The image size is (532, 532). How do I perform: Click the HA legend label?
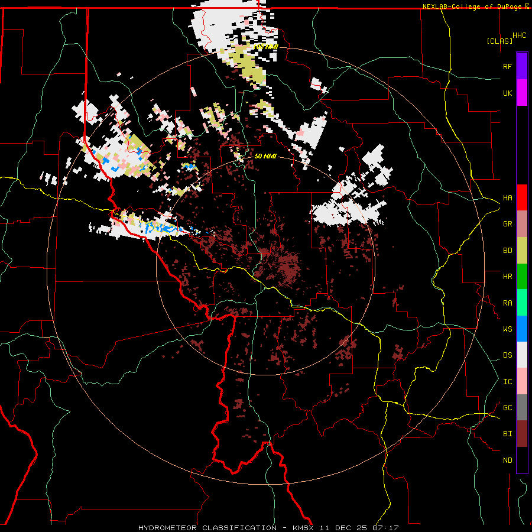[507, 198]
